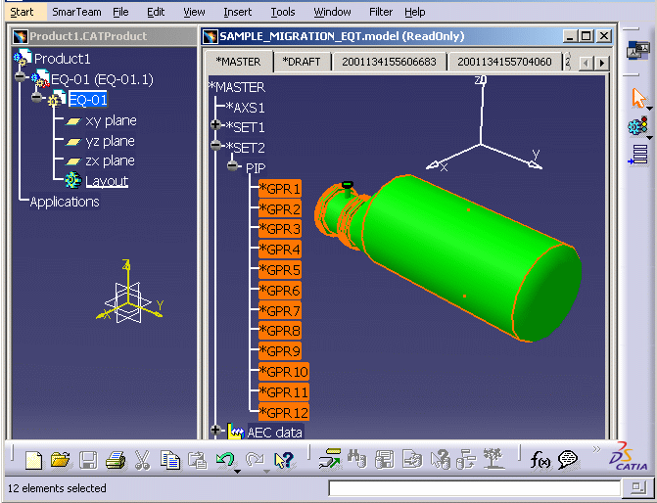Open the Insert menu
Screen dimensions: 657x503
pyautogui.click(x=238, y=12)
